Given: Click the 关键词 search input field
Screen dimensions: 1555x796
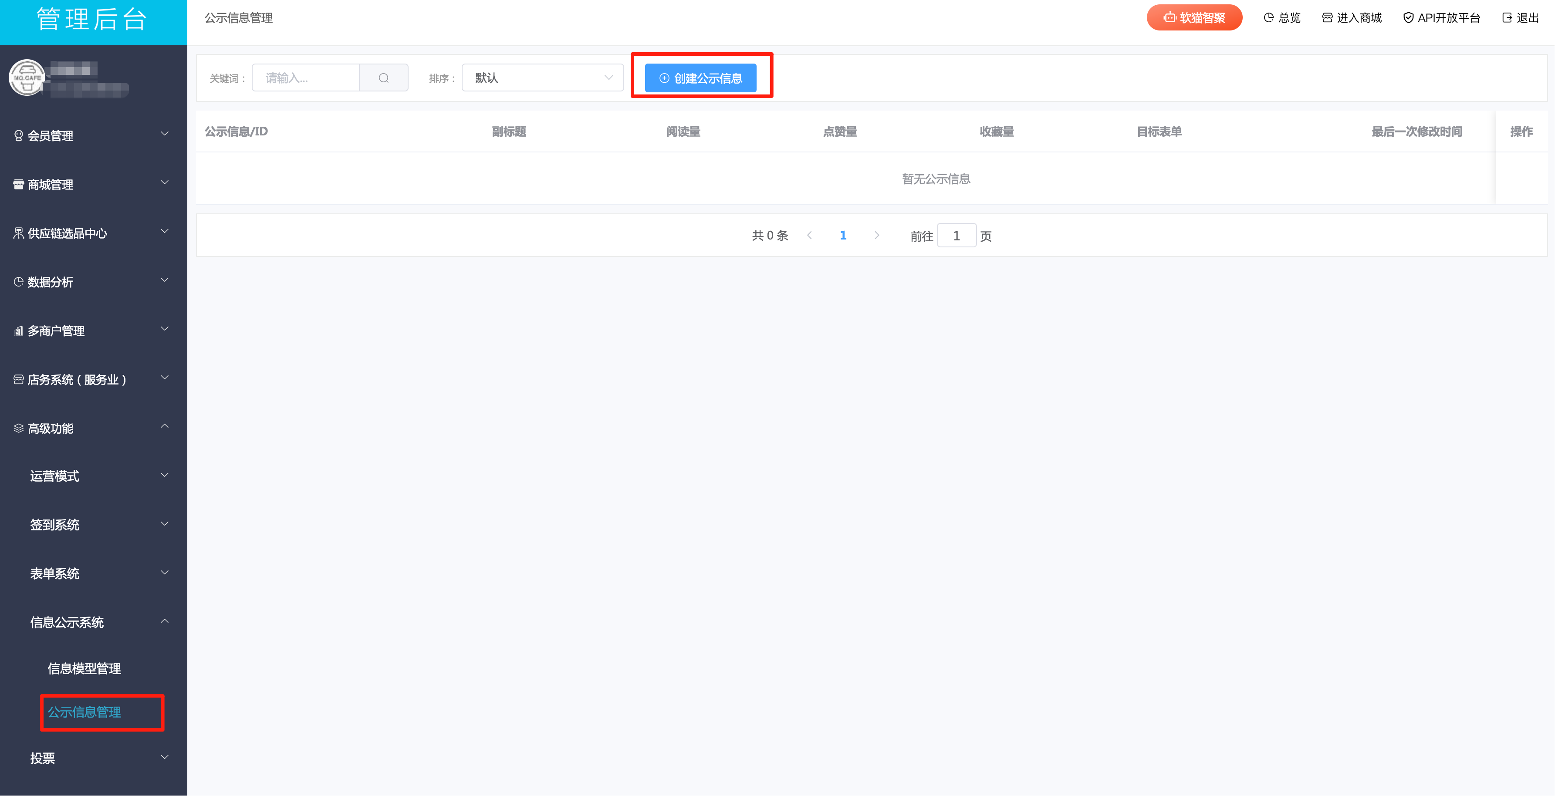Looking at the screenshot, I should pyautogui.click(x=305, y=78).
